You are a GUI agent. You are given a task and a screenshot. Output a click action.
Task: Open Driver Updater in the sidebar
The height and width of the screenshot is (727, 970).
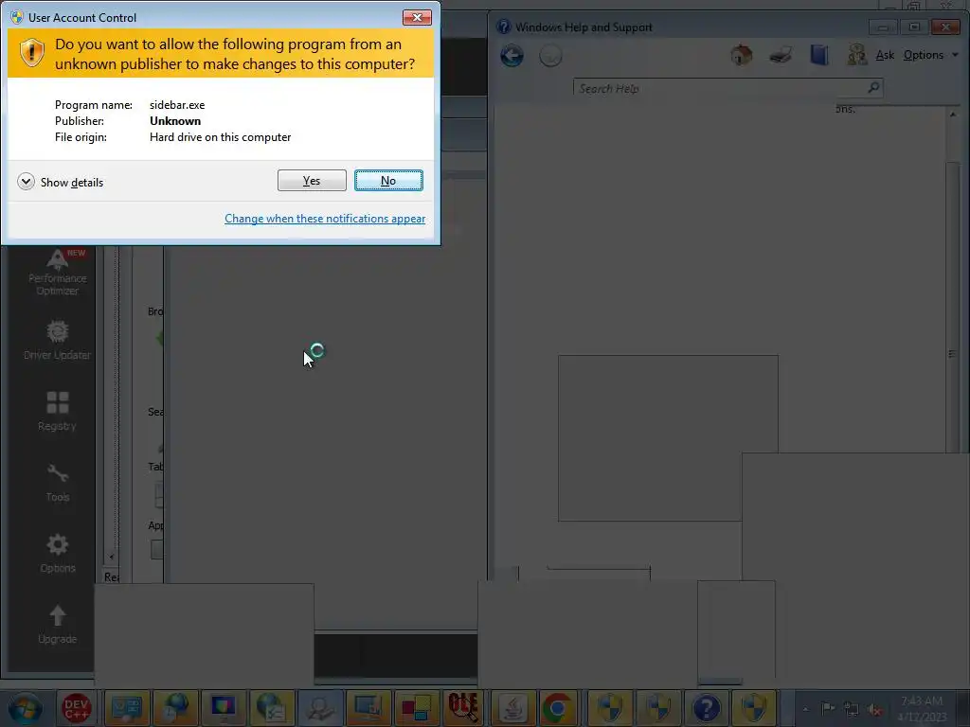(x=57, y=340)
